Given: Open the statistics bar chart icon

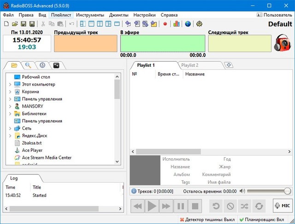Looking at the screenshot, I should tap(177, 24).
